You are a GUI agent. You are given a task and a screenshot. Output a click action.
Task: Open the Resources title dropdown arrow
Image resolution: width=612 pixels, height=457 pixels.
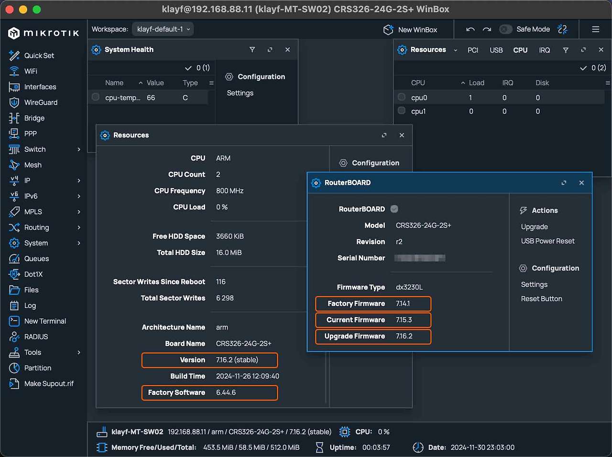pos(456,50)
